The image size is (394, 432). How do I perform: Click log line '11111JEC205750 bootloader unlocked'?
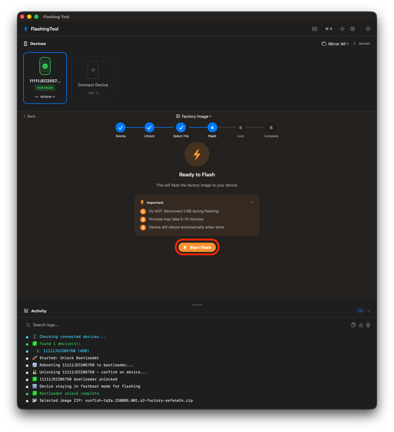(x=78, y=379)
